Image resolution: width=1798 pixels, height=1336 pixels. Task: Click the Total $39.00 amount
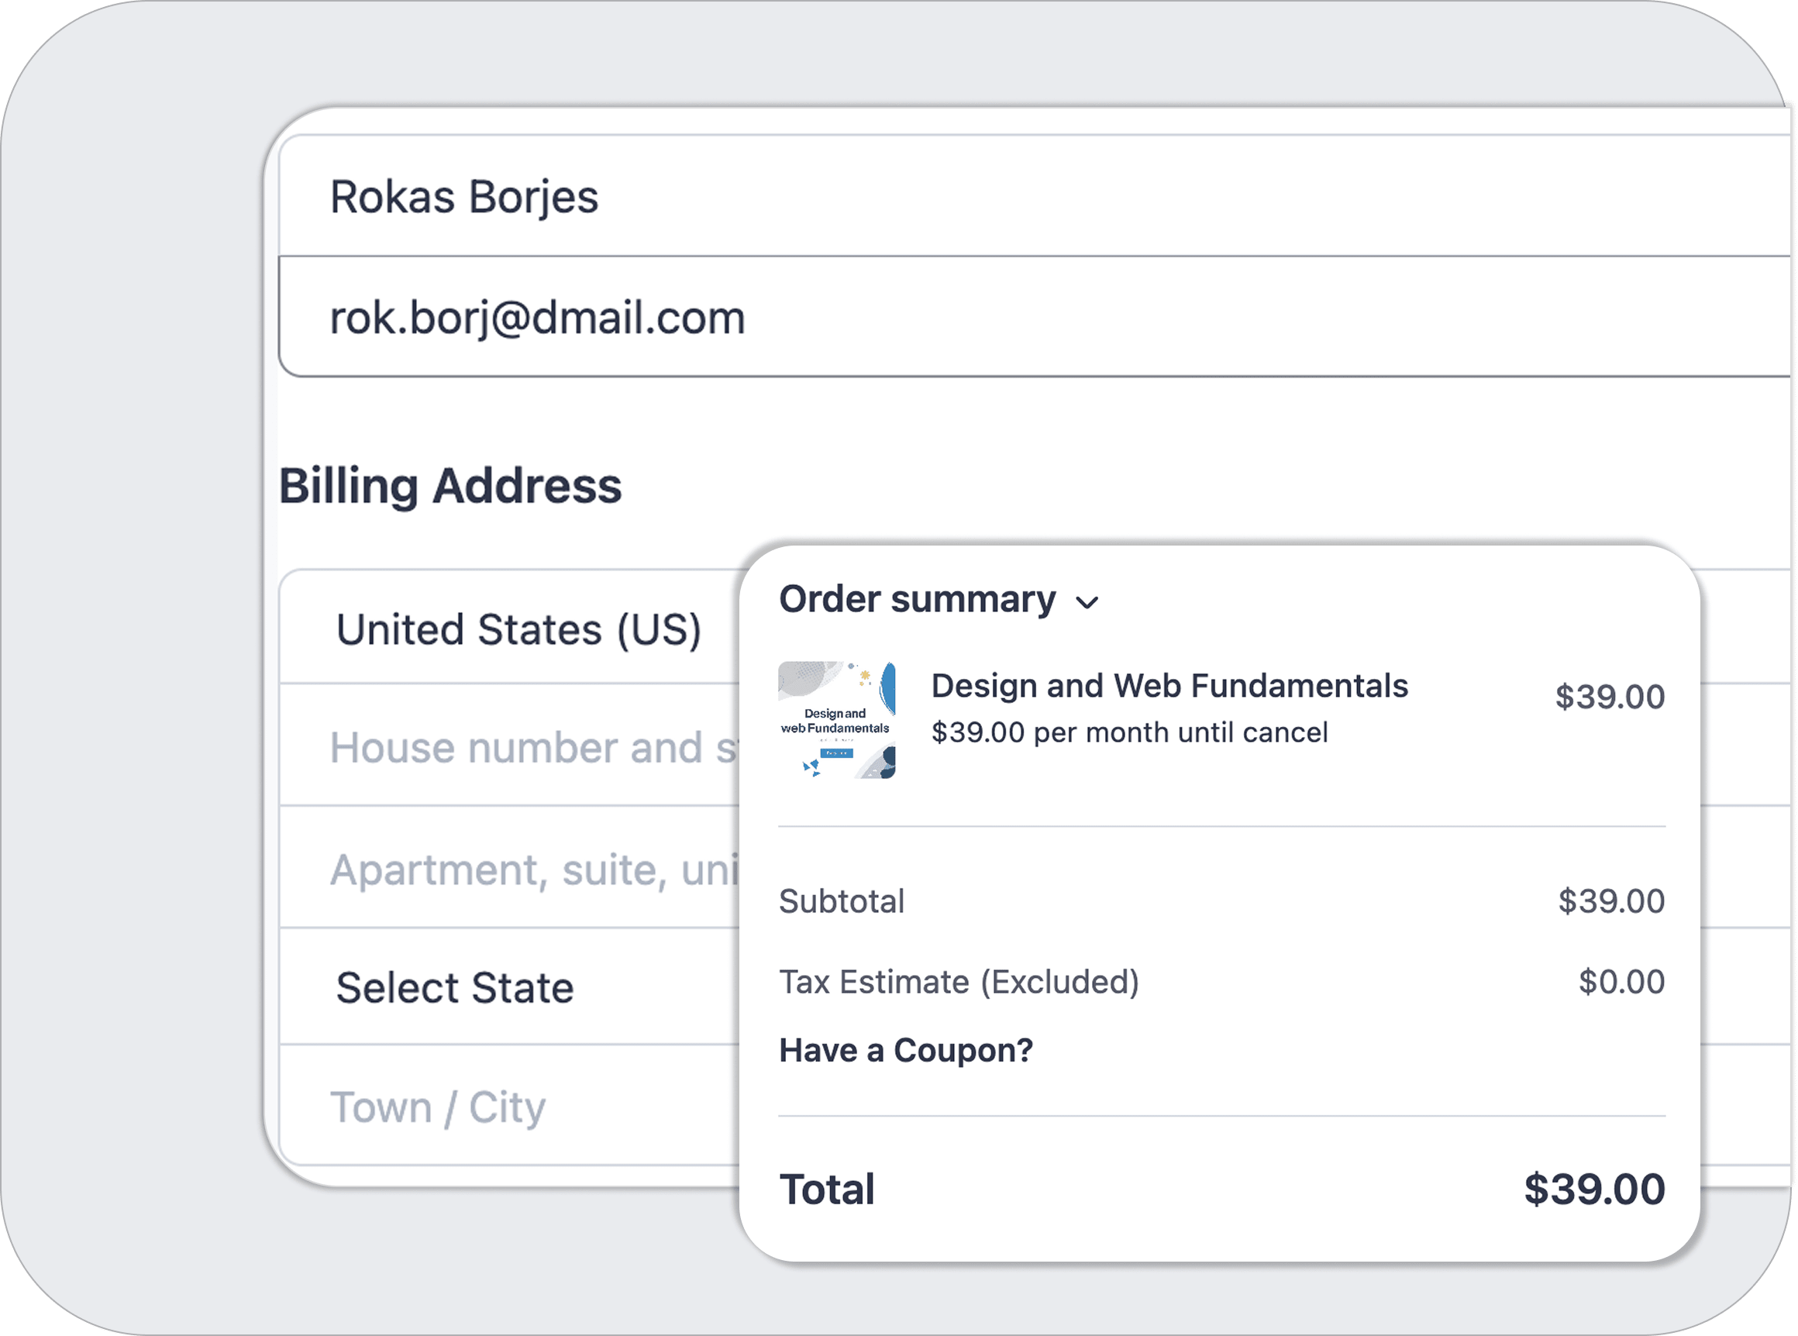point(1593,1189)
